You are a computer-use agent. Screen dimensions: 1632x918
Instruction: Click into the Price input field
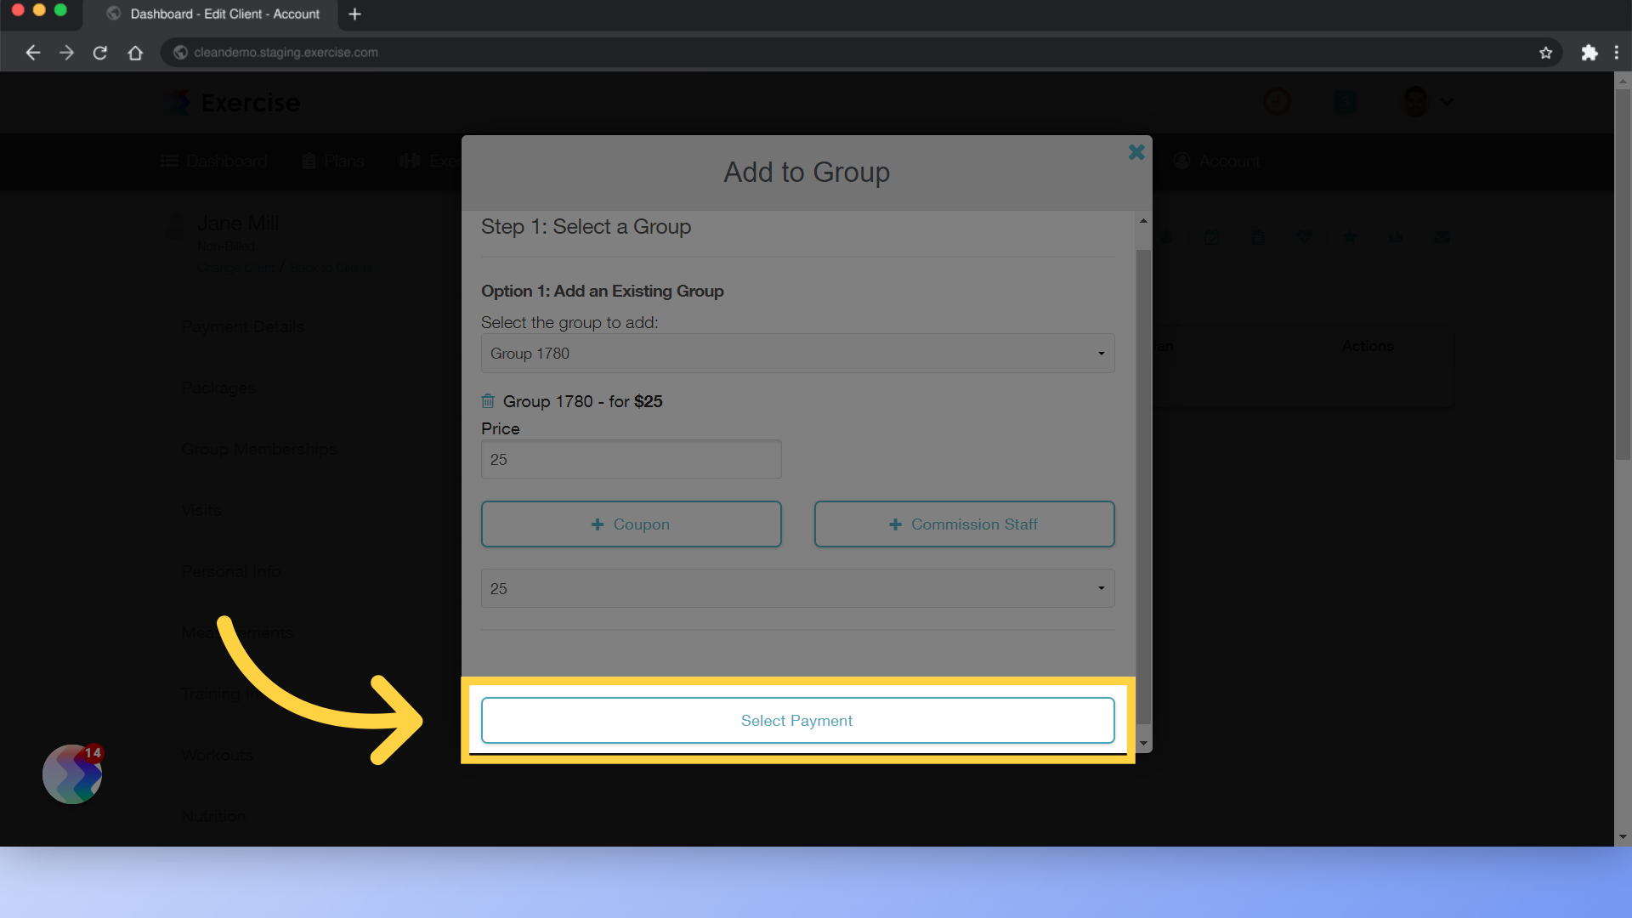coord(631,459)
